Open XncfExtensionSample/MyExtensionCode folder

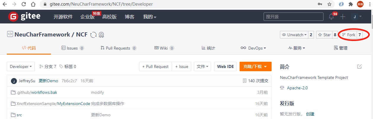coord(53,104)
